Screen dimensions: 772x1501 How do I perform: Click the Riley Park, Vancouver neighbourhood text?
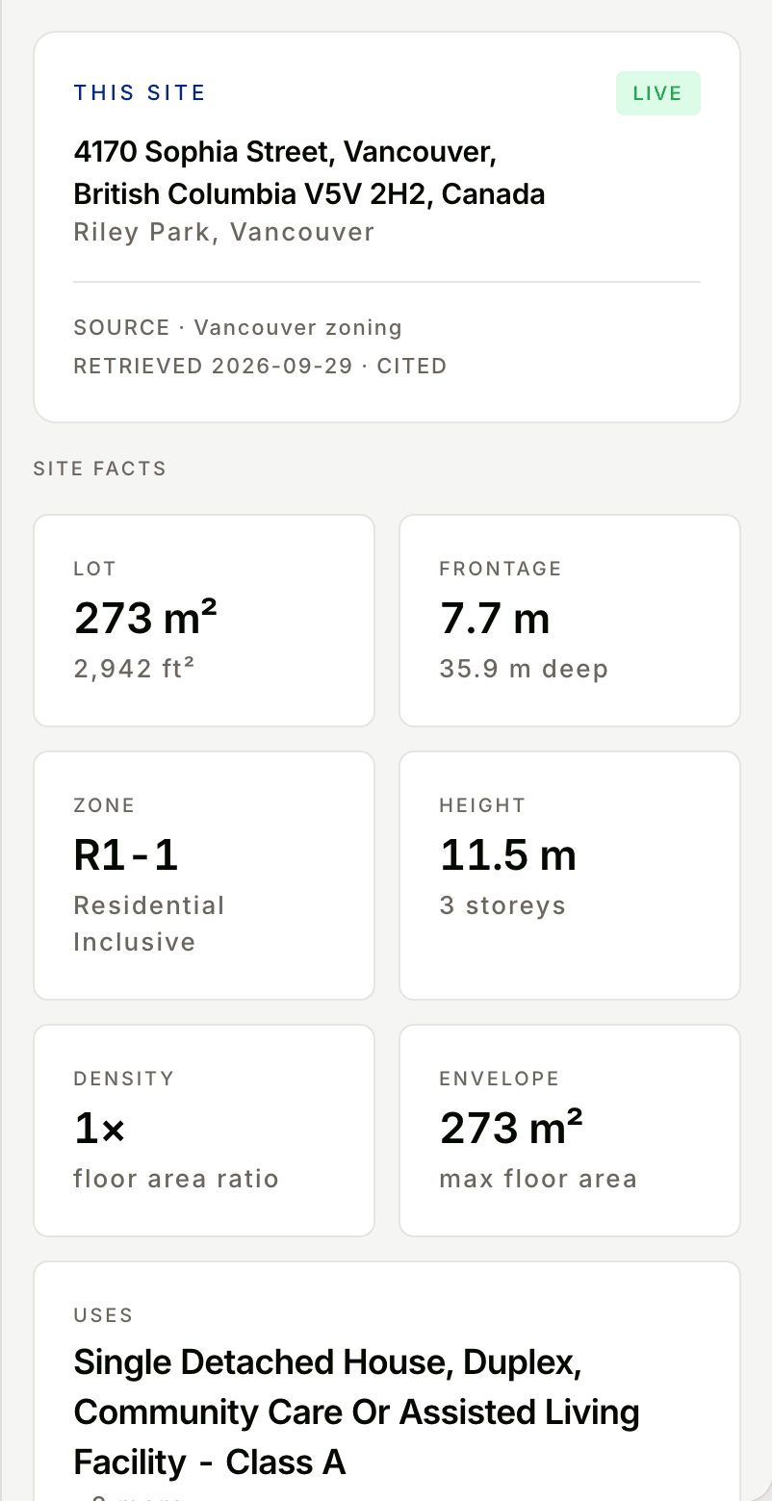[x=224, y=233]
